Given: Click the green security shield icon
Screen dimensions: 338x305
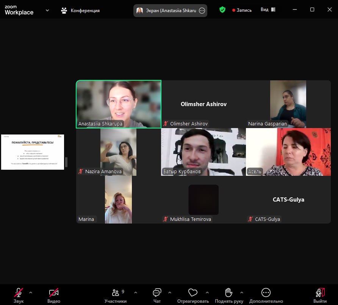Looking at the screenshot, I should (x=222, y=10).
